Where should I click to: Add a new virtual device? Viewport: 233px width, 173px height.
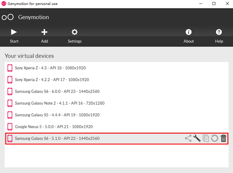[x=44, y=32]
